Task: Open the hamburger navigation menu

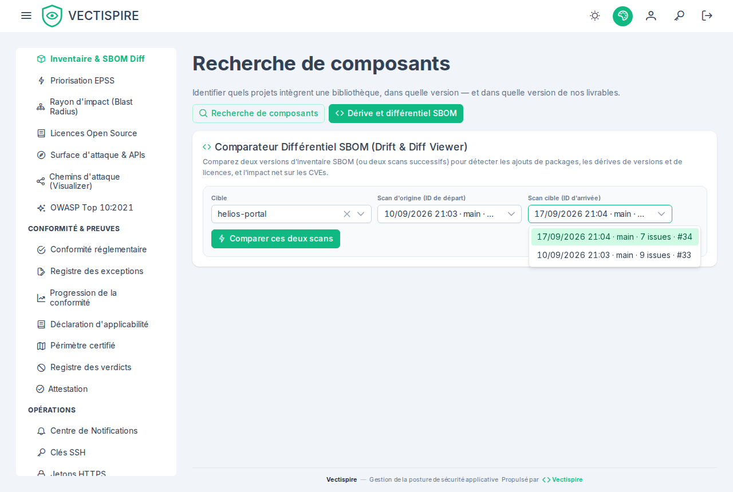Action: coord(26,15)
